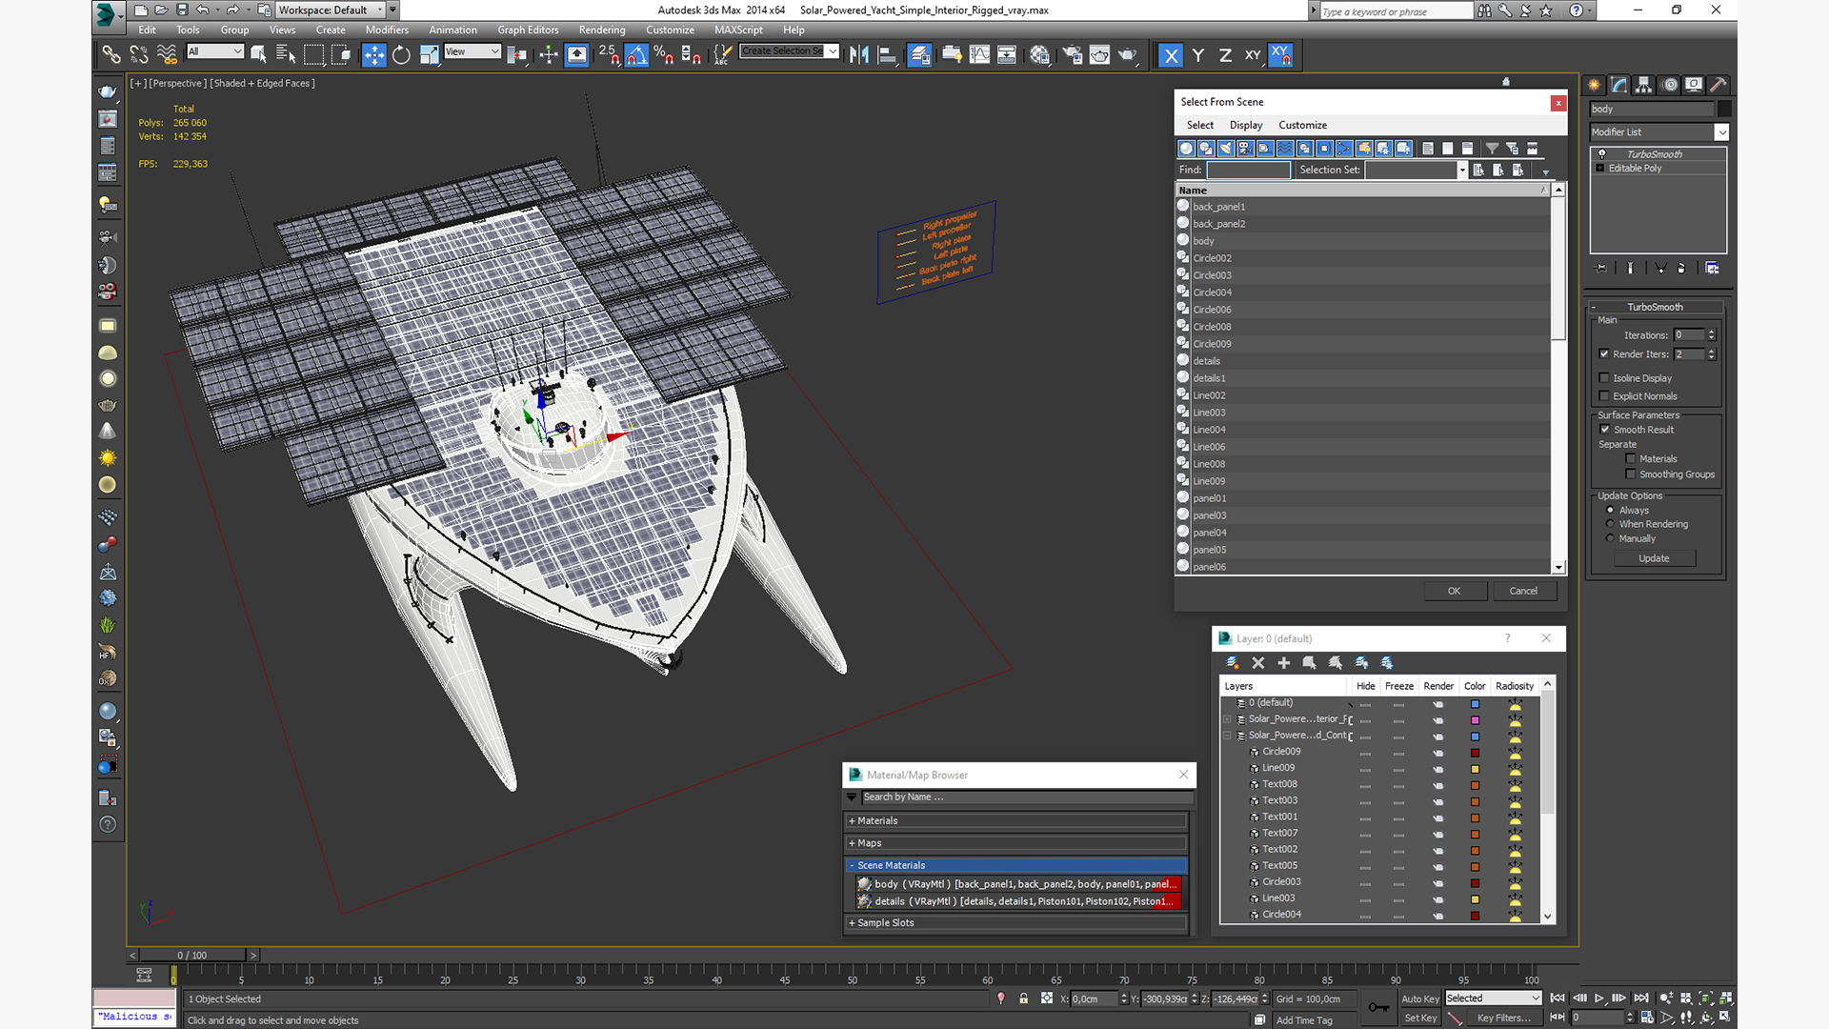This screenshot has height=1029, width=1829.
Task: Click the Unlink Selection tool
Action: [x=139, y=55]
